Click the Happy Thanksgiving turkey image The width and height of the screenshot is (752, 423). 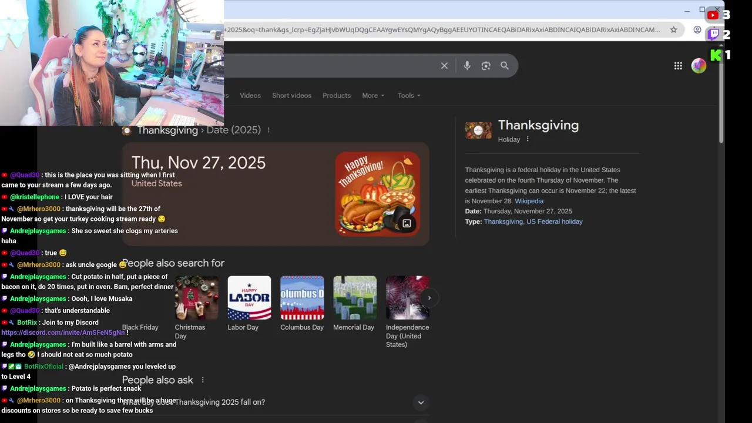coord(377,194)
